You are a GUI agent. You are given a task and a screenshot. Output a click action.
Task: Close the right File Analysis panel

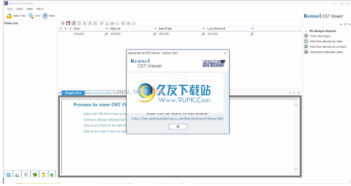click(x=349, y=24)
